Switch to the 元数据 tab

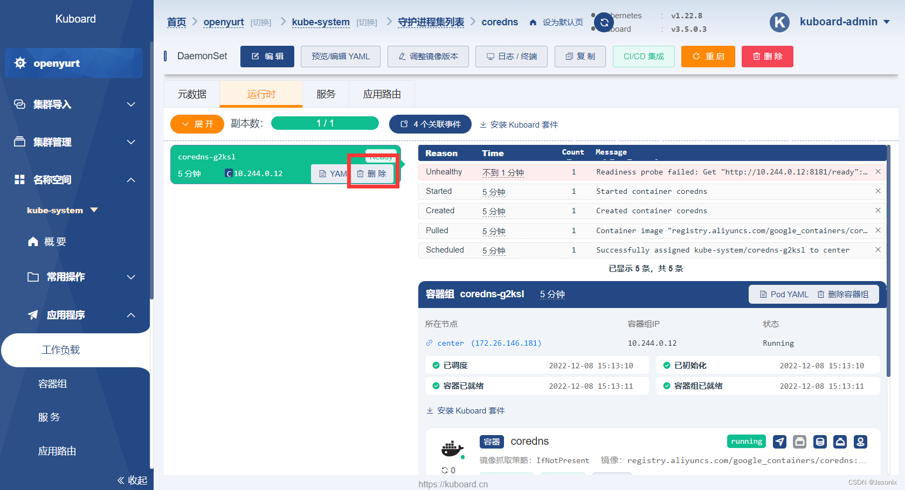[x=192, y=94]
